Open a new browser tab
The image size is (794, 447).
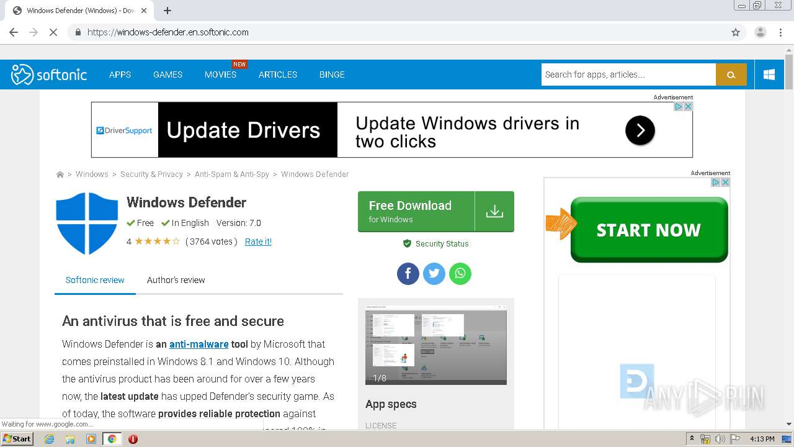167,11
